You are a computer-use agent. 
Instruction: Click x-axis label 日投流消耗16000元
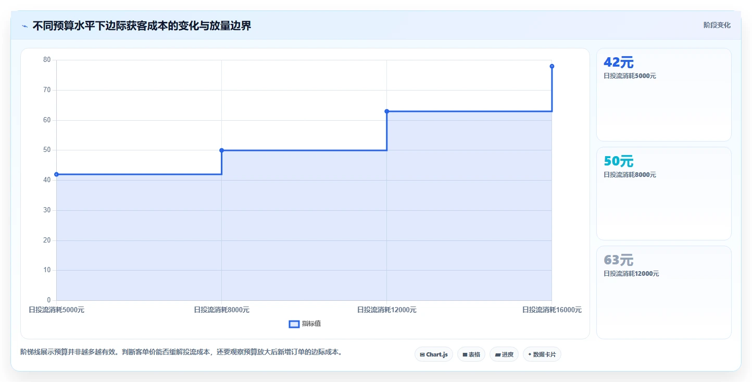[552, 310]
